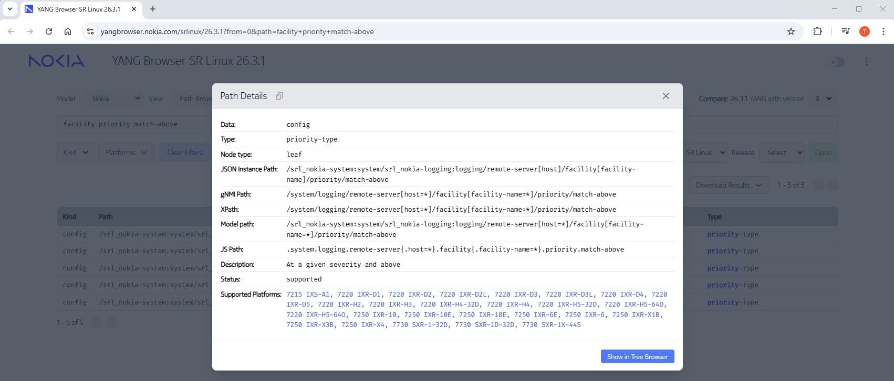This screenshot has height=381, width=894.
Task: Open a new browser tab
Action: point(153,9)
